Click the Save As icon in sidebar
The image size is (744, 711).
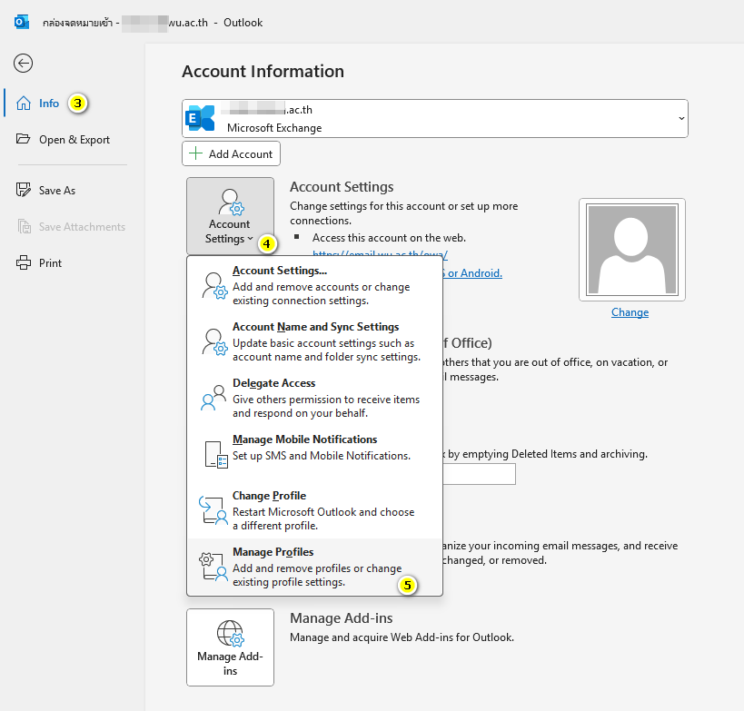point(24,191)
